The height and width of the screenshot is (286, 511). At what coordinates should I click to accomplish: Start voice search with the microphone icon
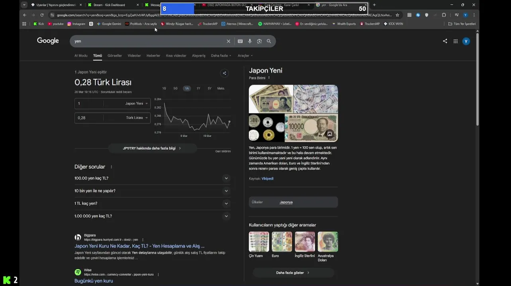click(x=250, y=41)
